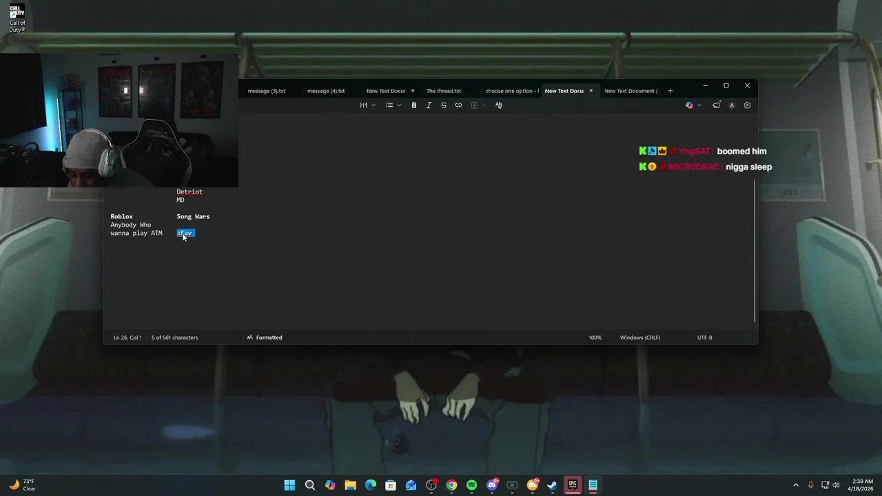This screenshot has width=882, height=496.
Task: Click the Ln 26, Col 1 indicator
Action: pyautogui.click(x=127, y=338)
